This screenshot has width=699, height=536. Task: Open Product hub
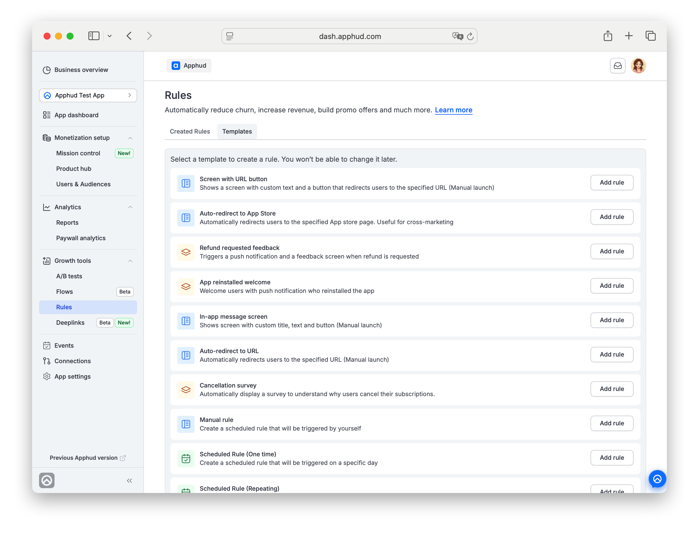pyautogui.click(x=88, y=169)
